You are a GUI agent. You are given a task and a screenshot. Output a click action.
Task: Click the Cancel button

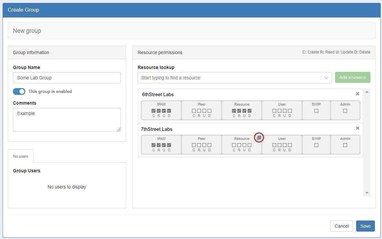[341, 226]
